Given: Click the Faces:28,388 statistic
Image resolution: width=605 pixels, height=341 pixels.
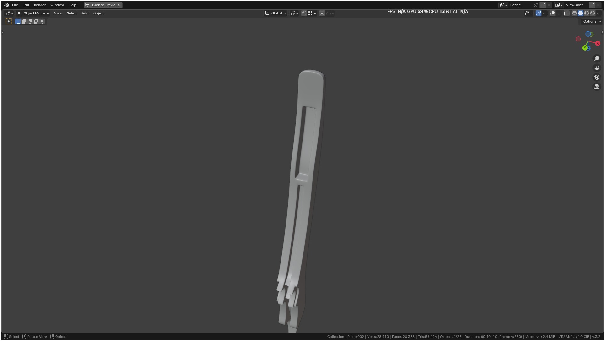Looking at the screenshot, I should tap(403, 337).
